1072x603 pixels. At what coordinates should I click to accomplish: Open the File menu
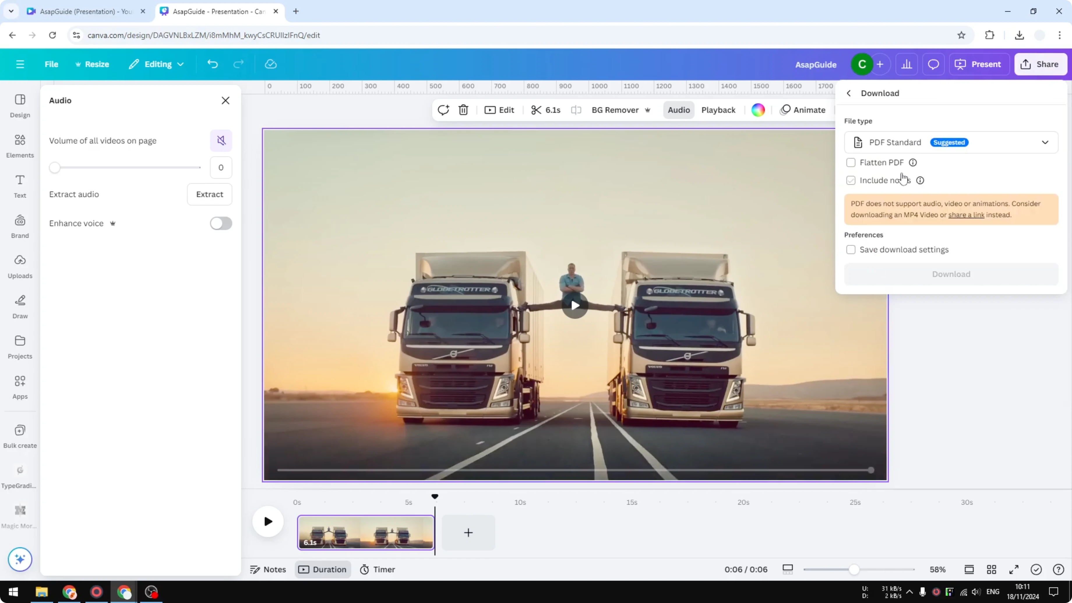(x=52, y=64)
